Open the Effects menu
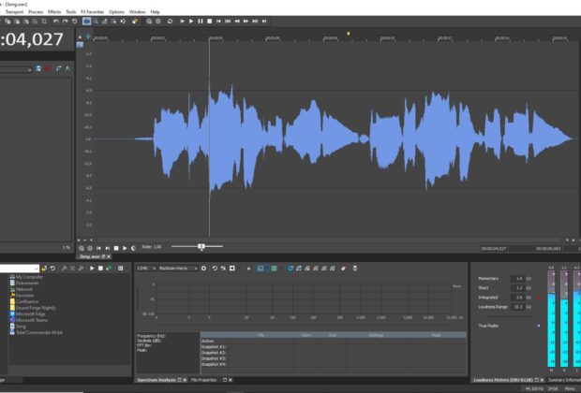 coord(52,11)
